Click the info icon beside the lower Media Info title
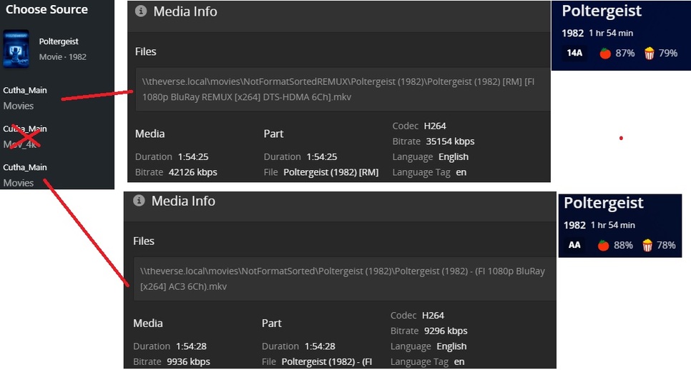The image size is (691, 370). click(139, 201)
